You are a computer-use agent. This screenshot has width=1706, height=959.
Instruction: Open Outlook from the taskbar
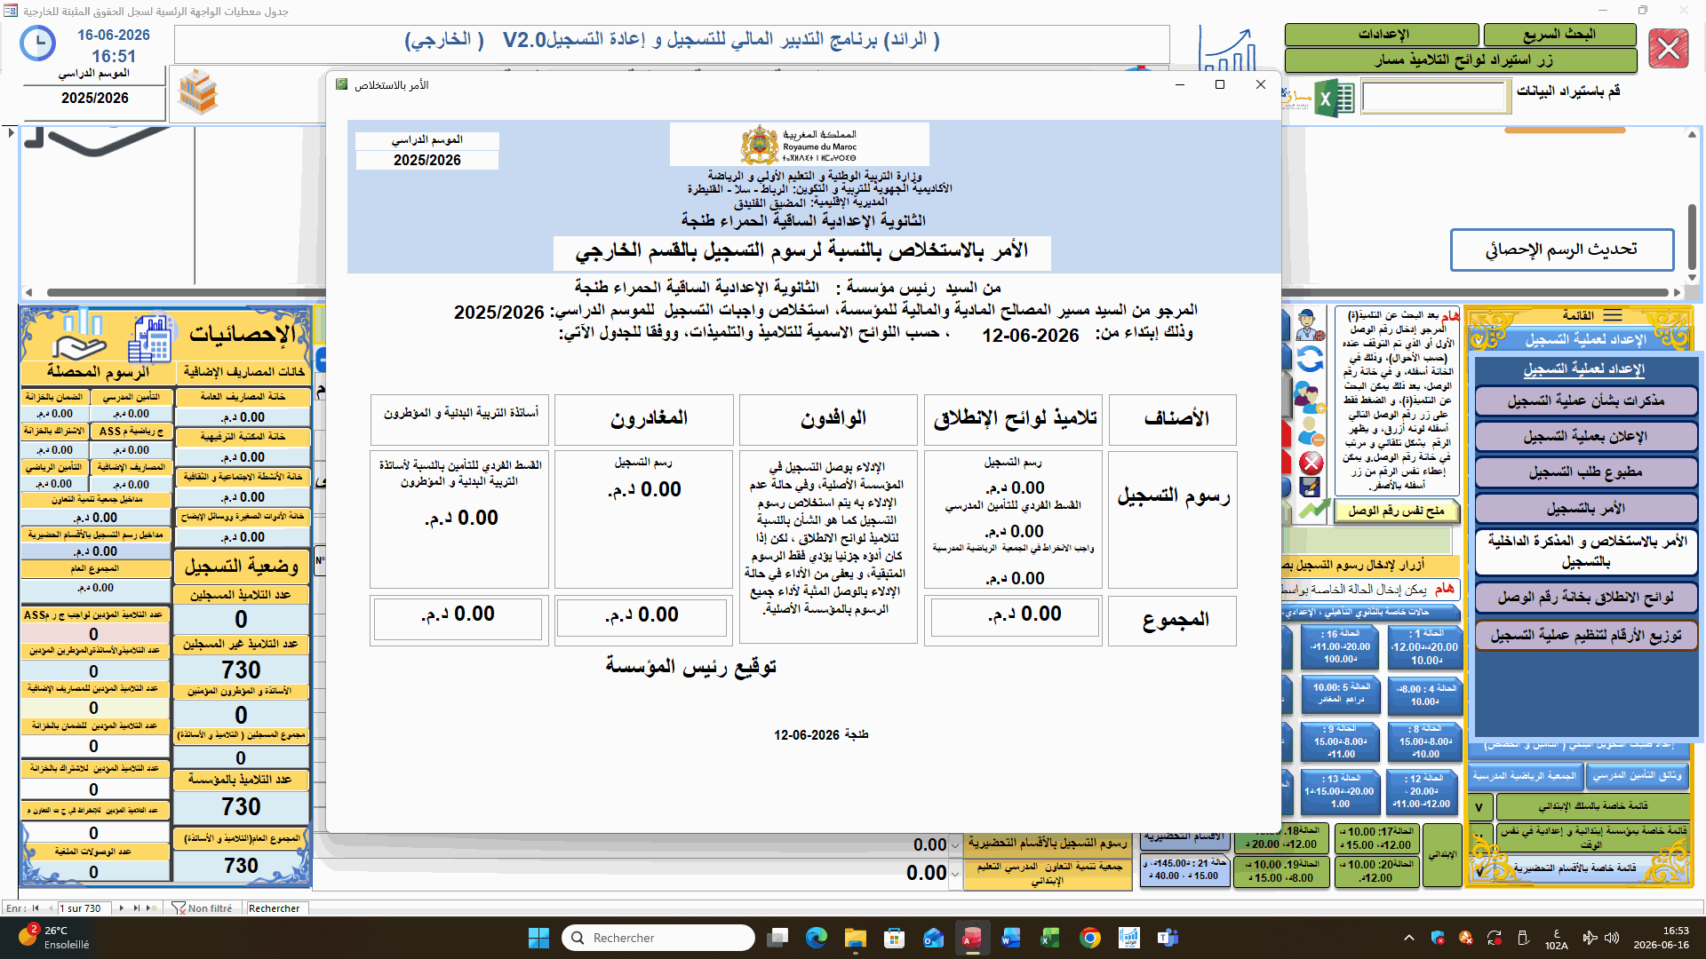(x=933, y=938)
